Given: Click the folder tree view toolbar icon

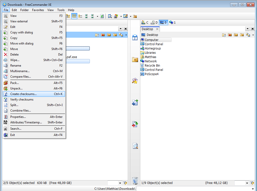Looking at the screenshot, I should click(68, 16).
